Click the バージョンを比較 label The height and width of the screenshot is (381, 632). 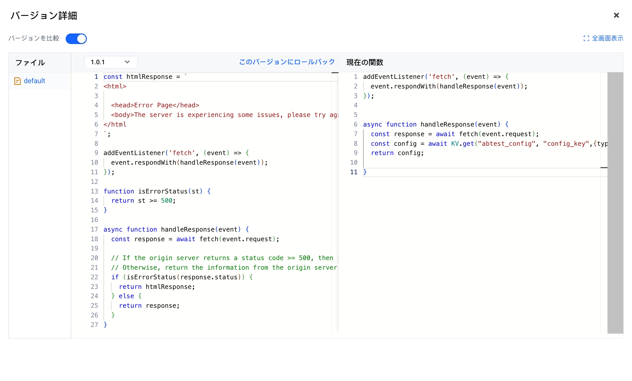tap(34, 38)
